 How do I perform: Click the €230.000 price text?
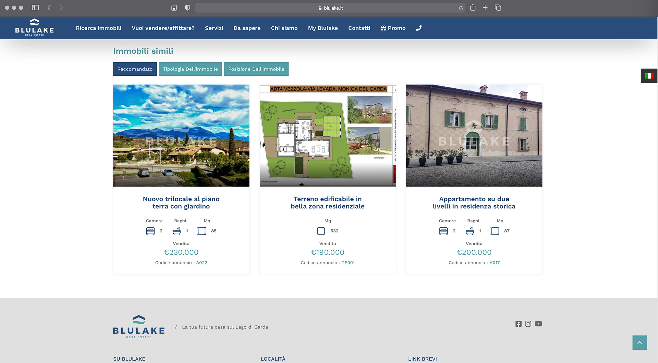(x=181, y=252)
